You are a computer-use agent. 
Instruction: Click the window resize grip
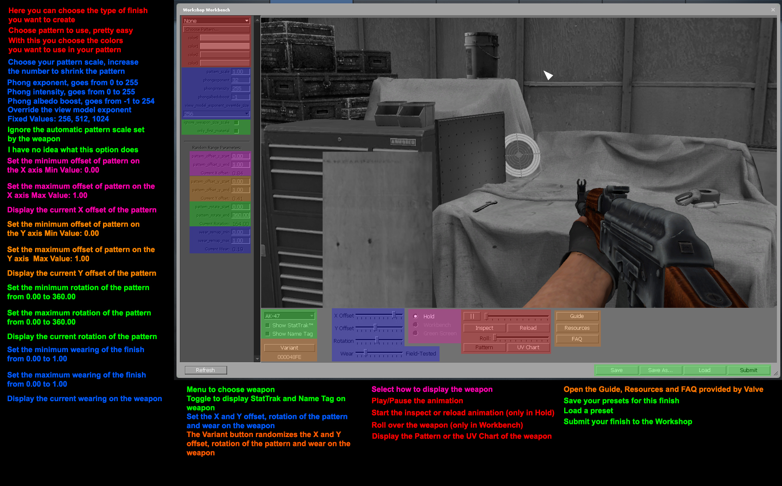coord(776,374)
